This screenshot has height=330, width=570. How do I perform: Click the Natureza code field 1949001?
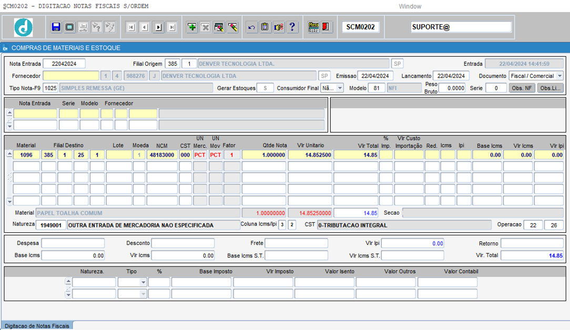[x=51, y=225]
